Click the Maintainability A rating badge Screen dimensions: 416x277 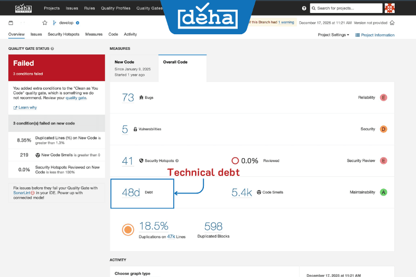[383, 192]
